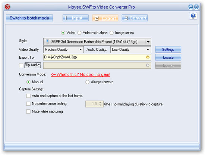Click the phone icon in Style dropdown
Image resolution: width=205 pixels, height=155 pixels.
[47, 42]
